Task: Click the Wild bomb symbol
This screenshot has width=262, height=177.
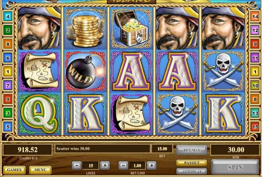Action: pyautogui.click(x=85, y=71)
